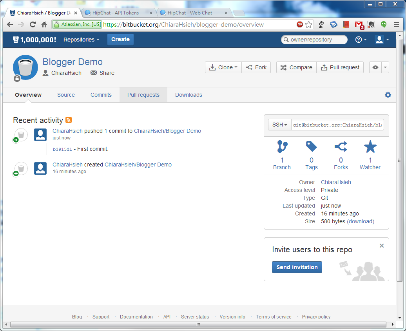Click the Create button

click(120, 39)
